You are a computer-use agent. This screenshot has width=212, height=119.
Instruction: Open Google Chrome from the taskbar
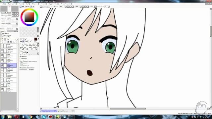pos(30,117)
